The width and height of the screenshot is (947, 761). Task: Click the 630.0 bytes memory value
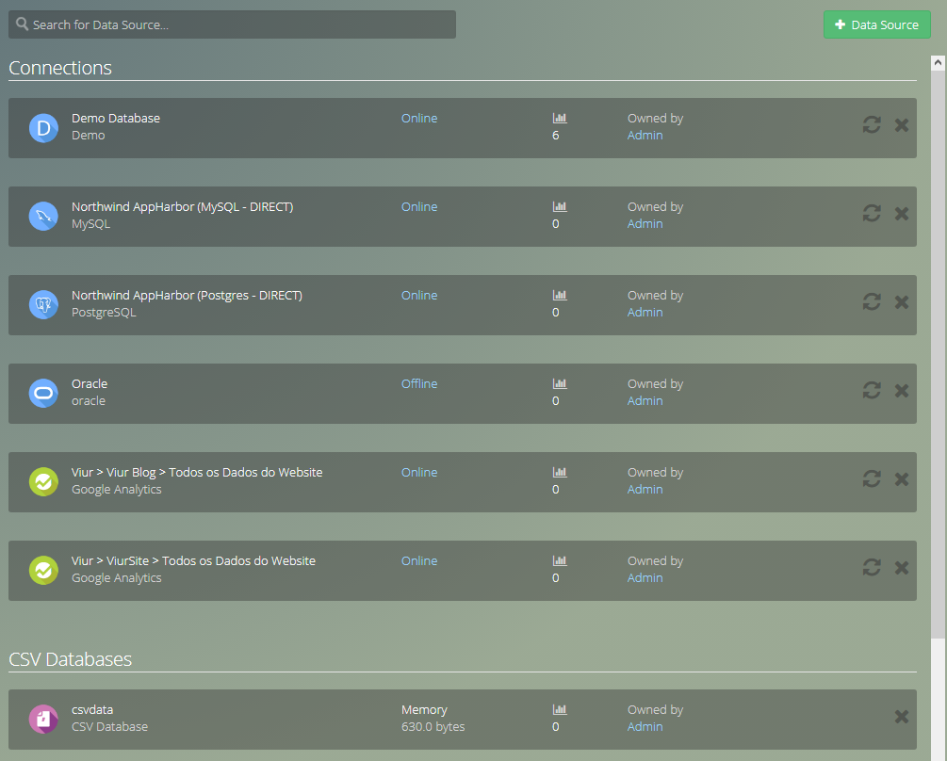[x=433, y=727]
